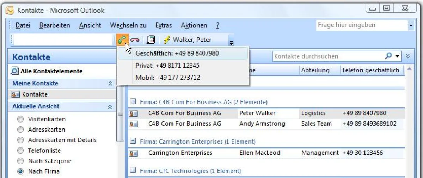
Task: Open the dropdown arrow of Frage hier eingeben
Action: point(411,25)
